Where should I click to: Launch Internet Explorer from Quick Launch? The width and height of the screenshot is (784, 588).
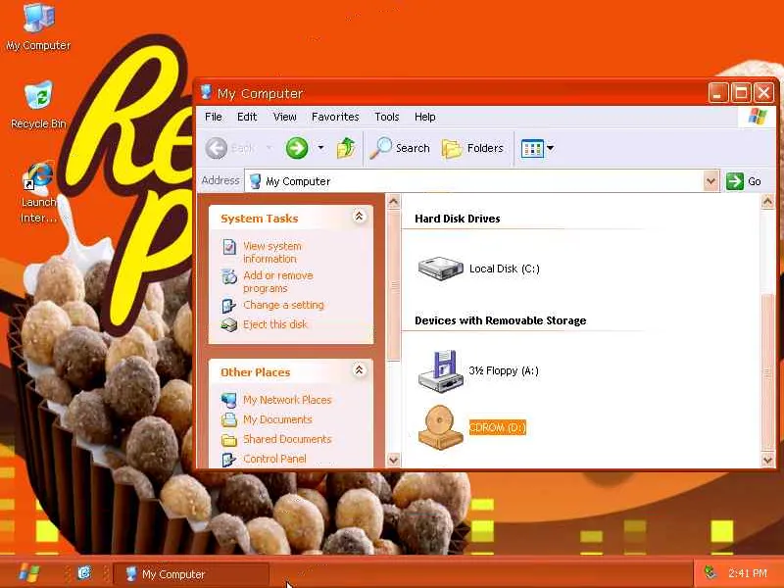[84, 573]
